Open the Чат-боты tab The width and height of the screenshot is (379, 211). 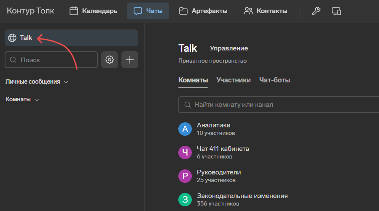[274, 80]
